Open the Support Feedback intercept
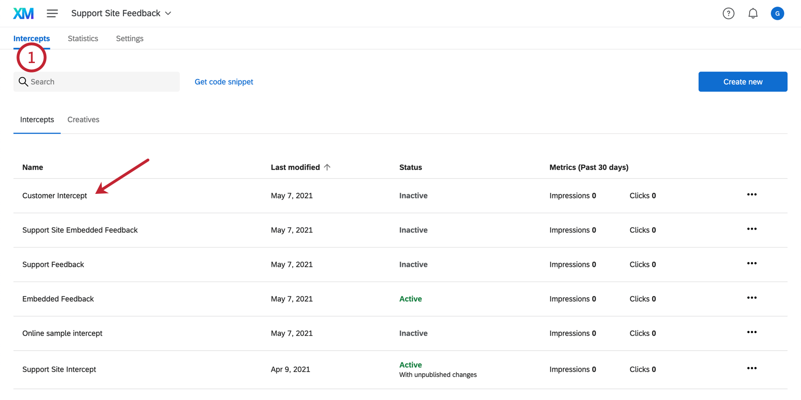The width and height of the screenshot is (801, 400). [53, 264]
